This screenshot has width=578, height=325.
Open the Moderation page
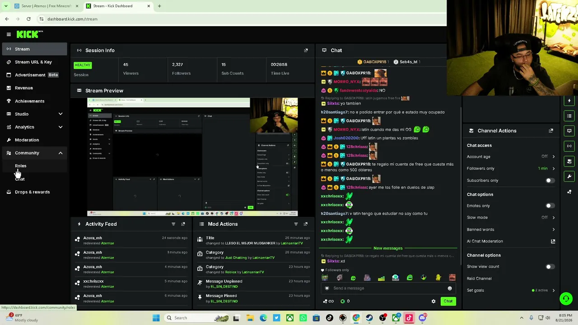coord(34,140)
